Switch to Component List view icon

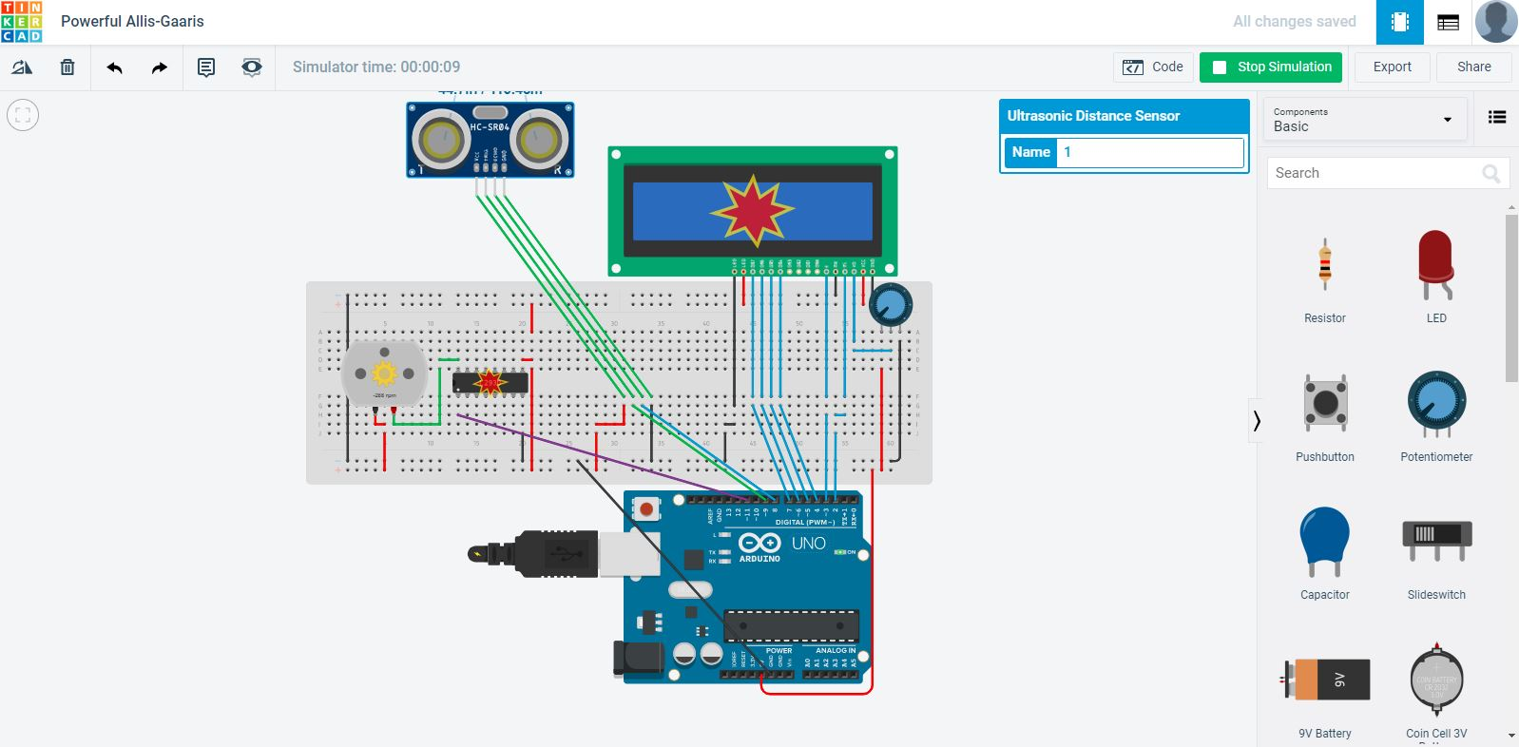[x=1449, y=22]
